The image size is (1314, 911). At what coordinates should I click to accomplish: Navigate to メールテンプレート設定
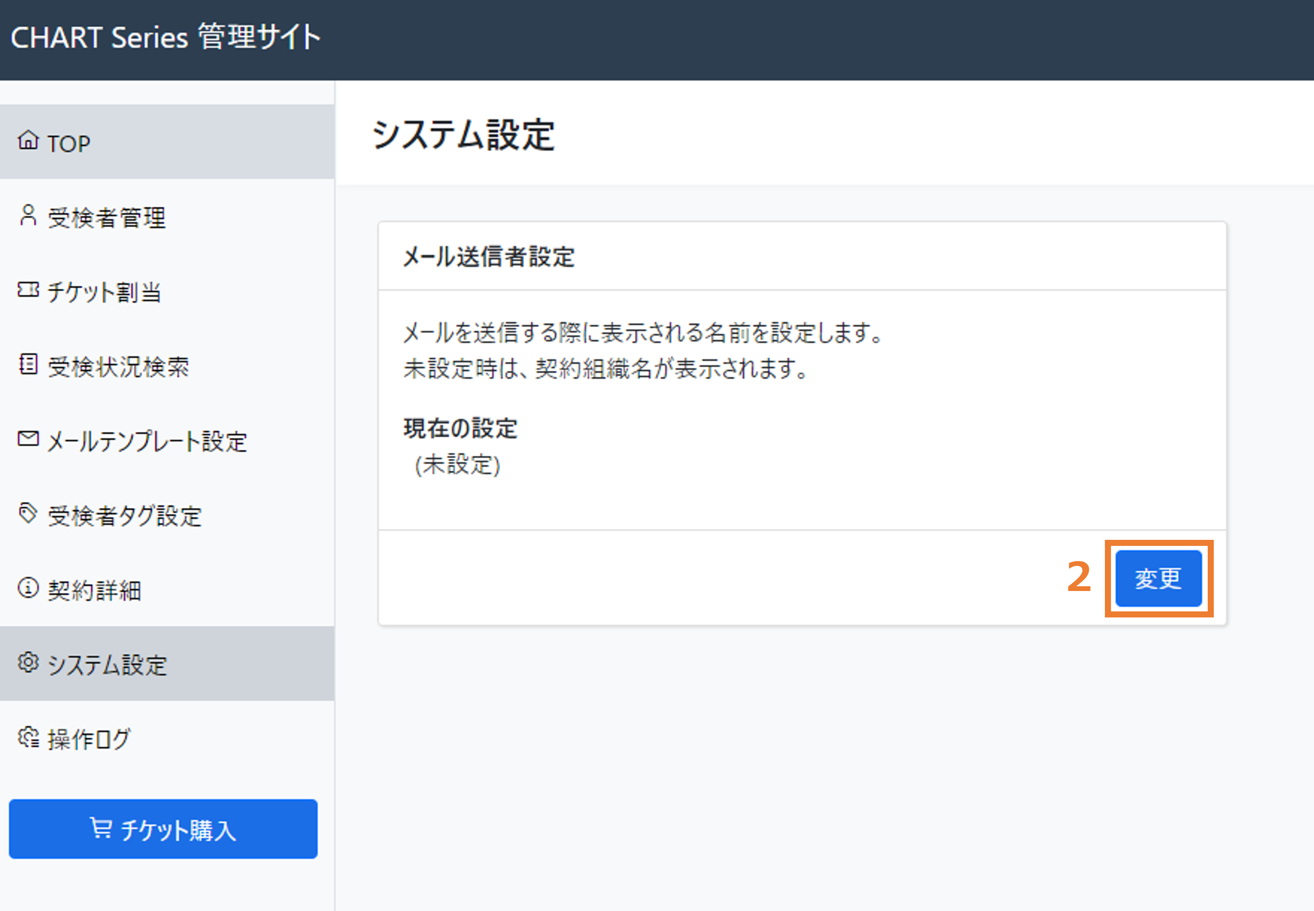click(x=167, y=440)
